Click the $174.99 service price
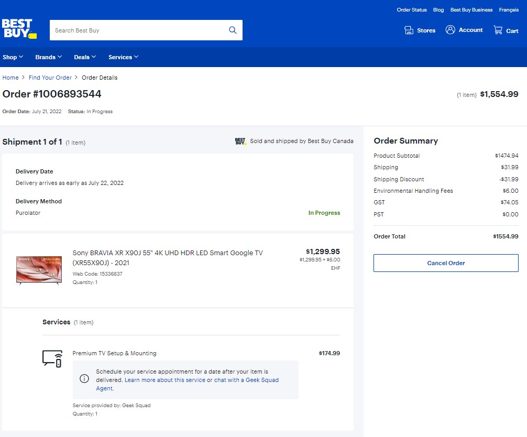This screenshot has width=527, height=437. pyautogui.click(x=330, y=353)
